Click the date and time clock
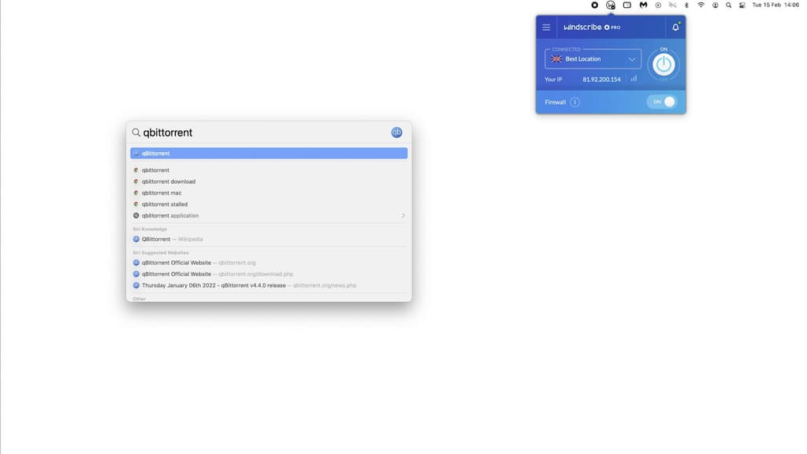 [x=775, y=5]
